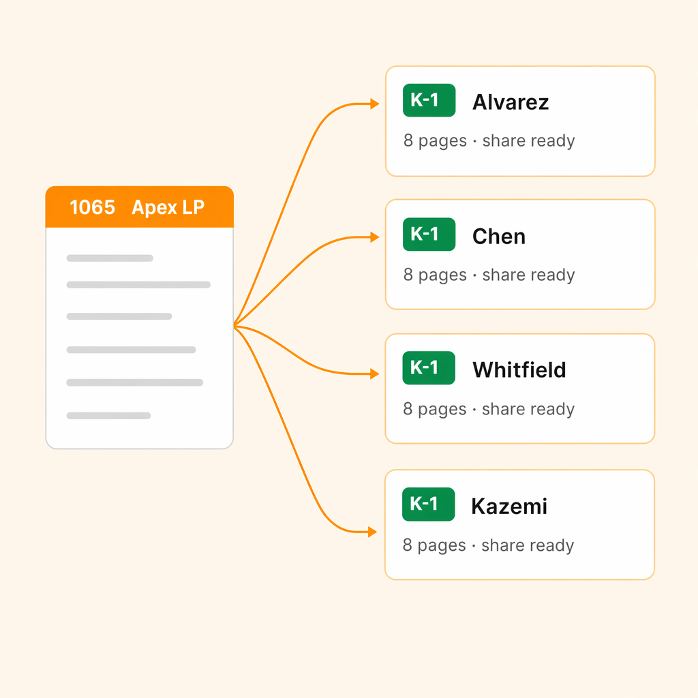
Task: Click the first gray line in the 1065 document
Action: 110,258
